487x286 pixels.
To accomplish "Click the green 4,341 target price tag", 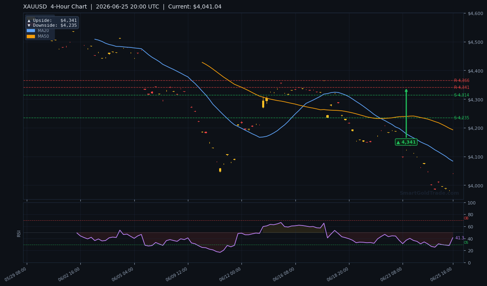I will (406, 142).
